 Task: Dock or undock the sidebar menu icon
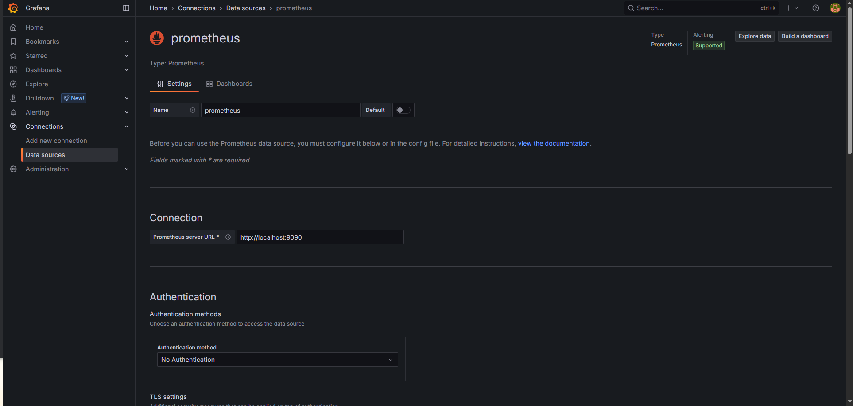click(126, 8)
